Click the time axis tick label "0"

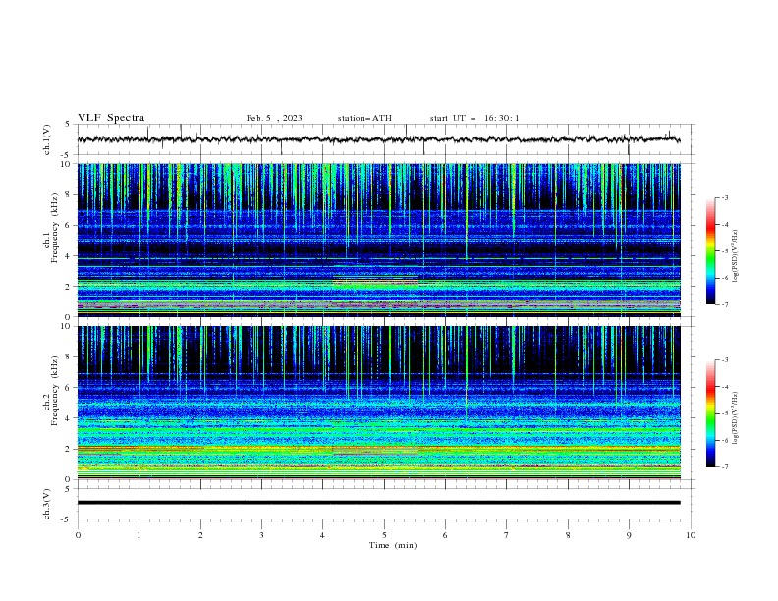pyautogui.click(x=78, y=535)
